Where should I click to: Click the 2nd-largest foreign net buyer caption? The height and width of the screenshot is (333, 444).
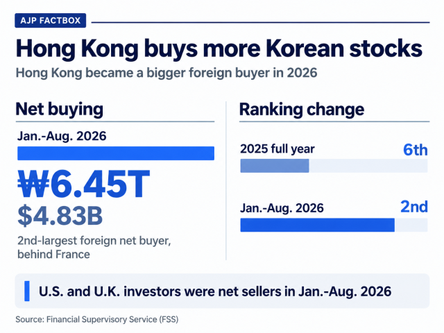point(94,248)
